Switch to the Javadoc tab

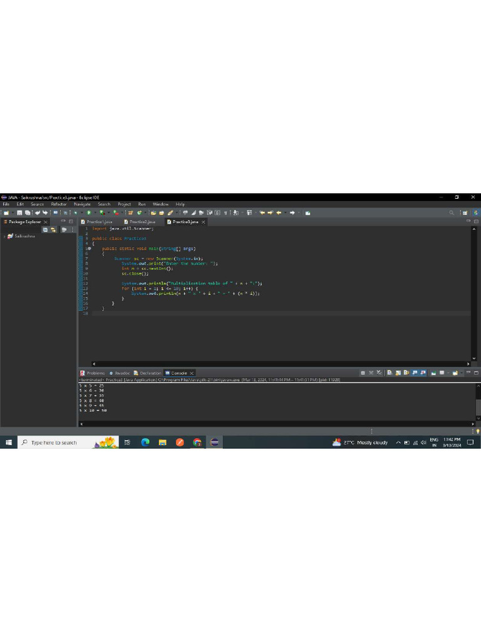(120, 373)
